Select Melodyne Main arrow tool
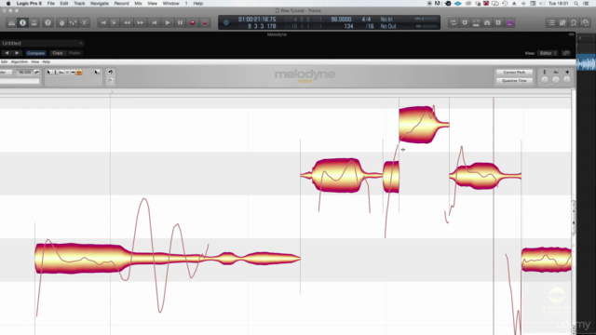The width and height of the screenshot is (596, 335). click(49, 73)
